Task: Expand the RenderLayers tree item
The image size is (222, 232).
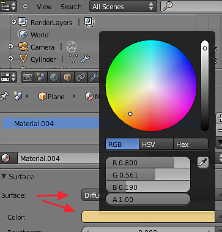Action: click(x=13, y=21)
